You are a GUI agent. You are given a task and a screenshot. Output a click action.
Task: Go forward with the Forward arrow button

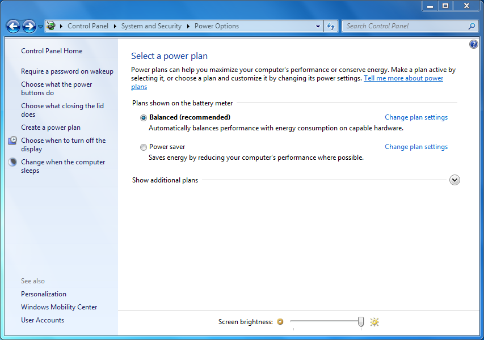pos(30,26)
